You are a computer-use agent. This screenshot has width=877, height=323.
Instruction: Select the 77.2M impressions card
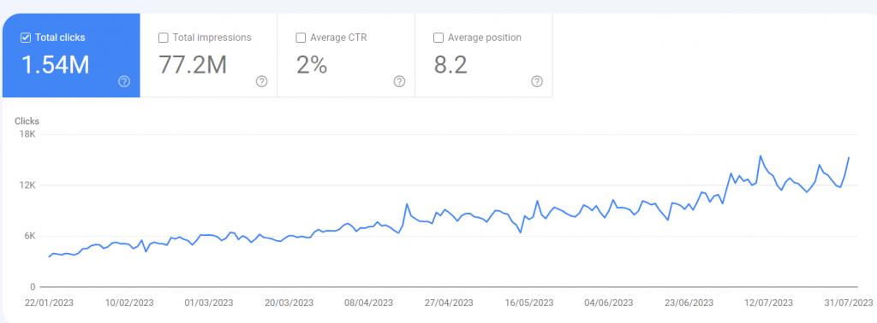tap(209, 56)
